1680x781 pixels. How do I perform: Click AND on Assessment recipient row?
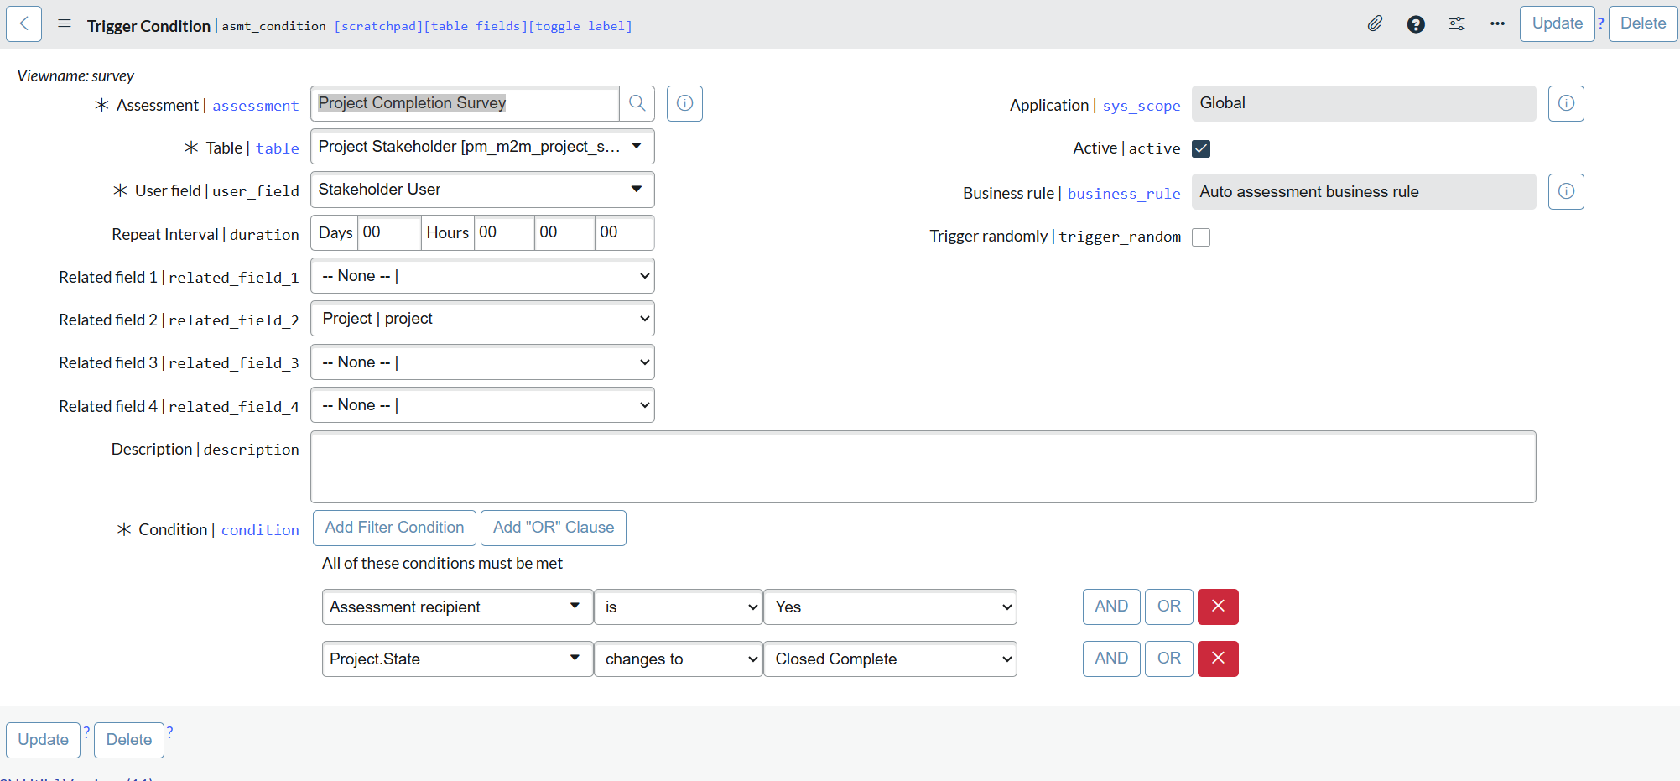click(1111, 607)
